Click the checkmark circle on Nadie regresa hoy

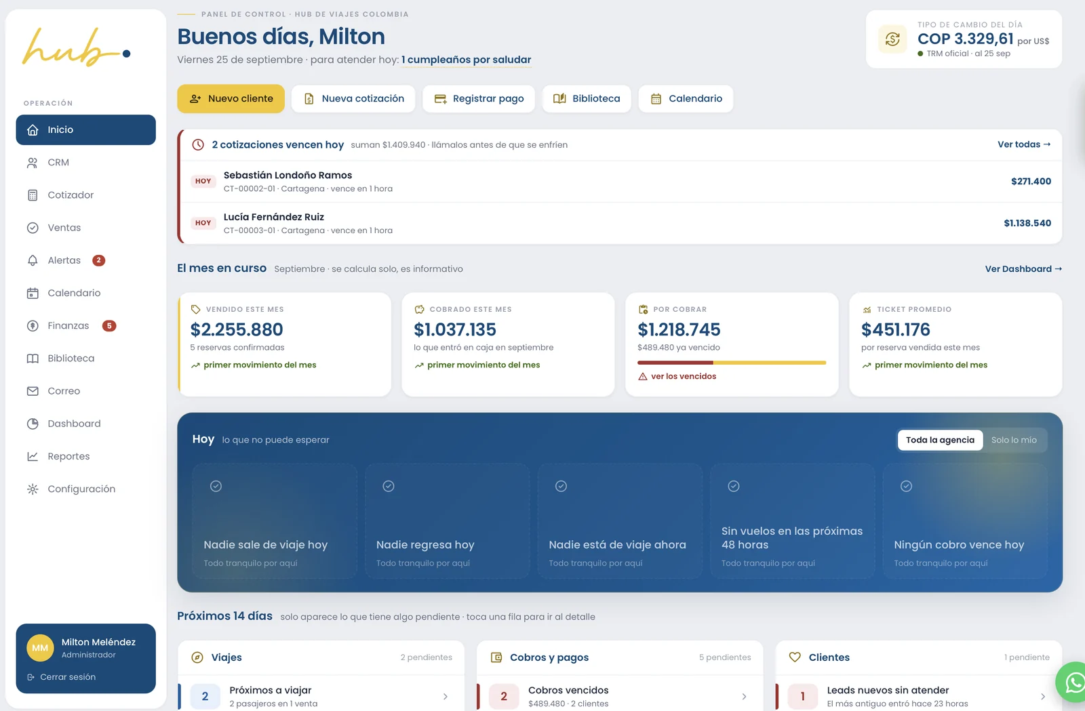(389, 486)
